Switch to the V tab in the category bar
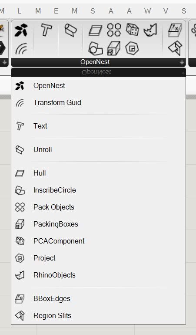 coord(166,11)
